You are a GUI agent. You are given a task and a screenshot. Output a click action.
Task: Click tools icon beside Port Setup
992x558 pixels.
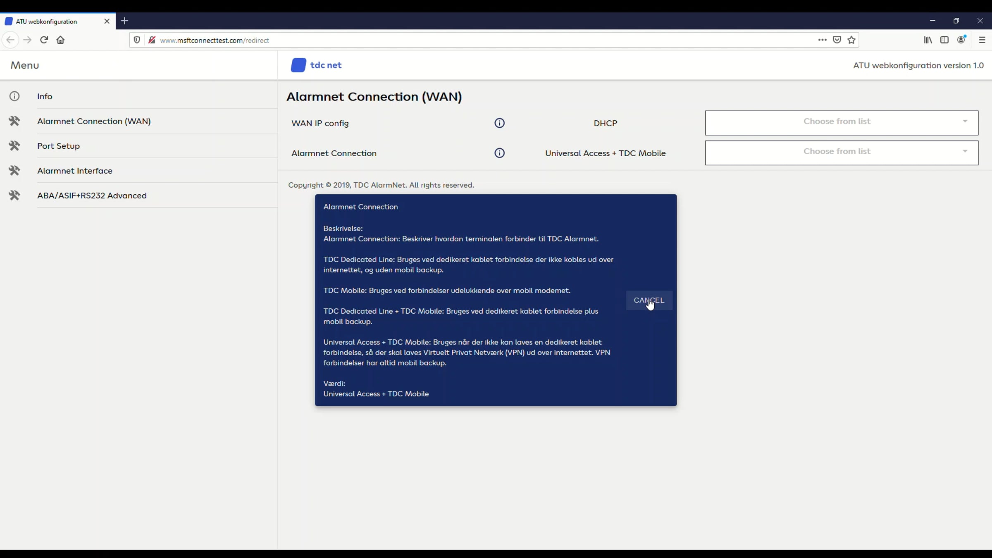[x=14, y=146]
